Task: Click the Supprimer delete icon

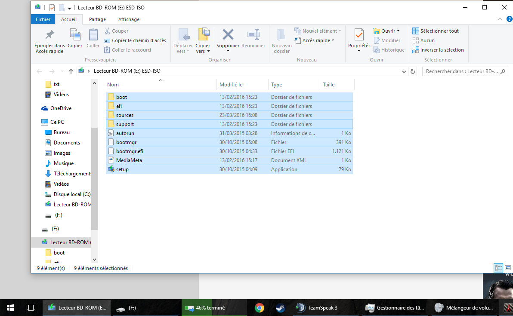Action: (x=228, y=36)
